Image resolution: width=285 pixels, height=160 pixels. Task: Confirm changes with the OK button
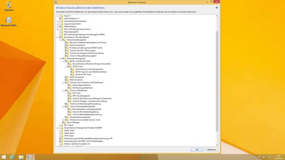[x=197, y=150]
